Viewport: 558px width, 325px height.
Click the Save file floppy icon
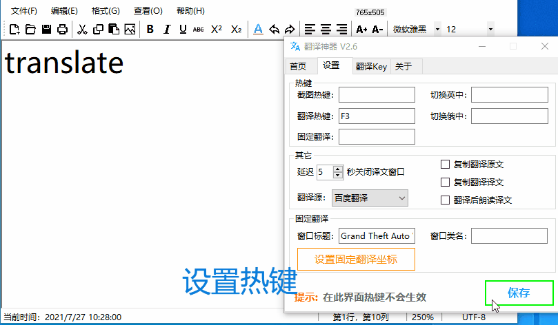47,29
